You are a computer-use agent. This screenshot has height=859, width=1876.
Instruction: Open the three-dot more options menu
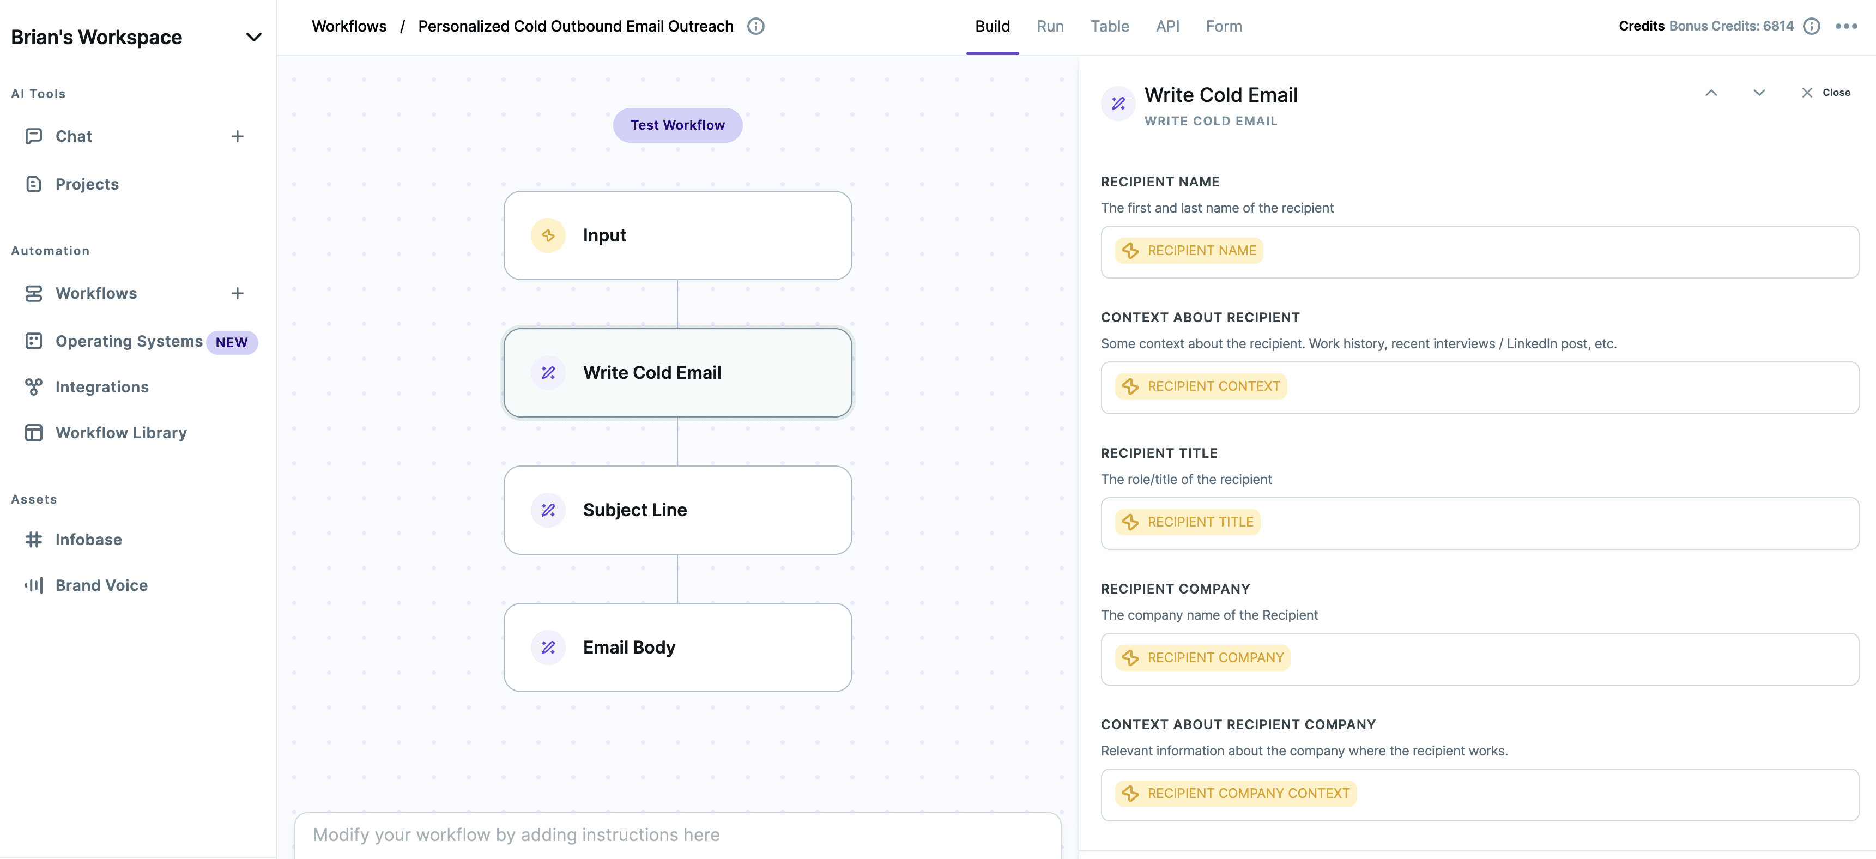[x=1846, y=26]
